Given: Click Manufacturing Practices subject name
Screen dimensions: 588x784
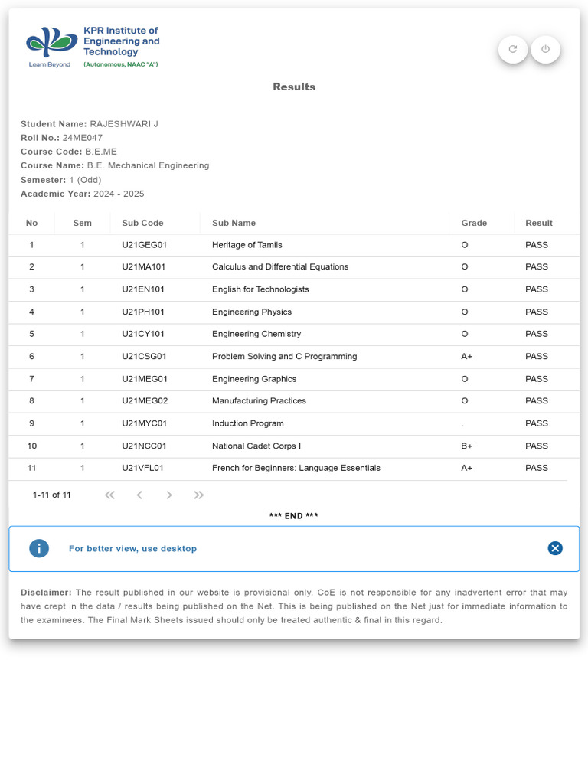Looking at the screenshot, I should pos(259,401).
